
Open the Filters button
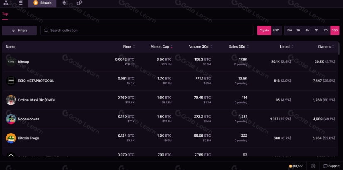pyautogui.click(x=19, y=31)
